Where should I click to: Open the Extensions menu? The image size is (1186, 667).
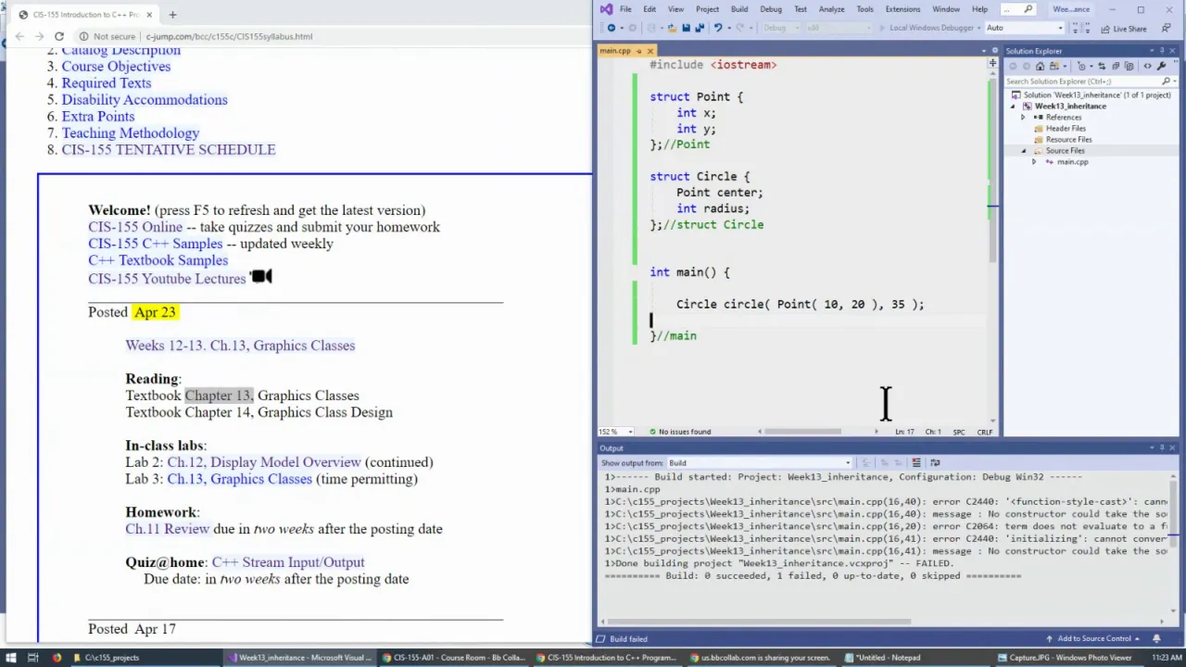pos(902,9)
